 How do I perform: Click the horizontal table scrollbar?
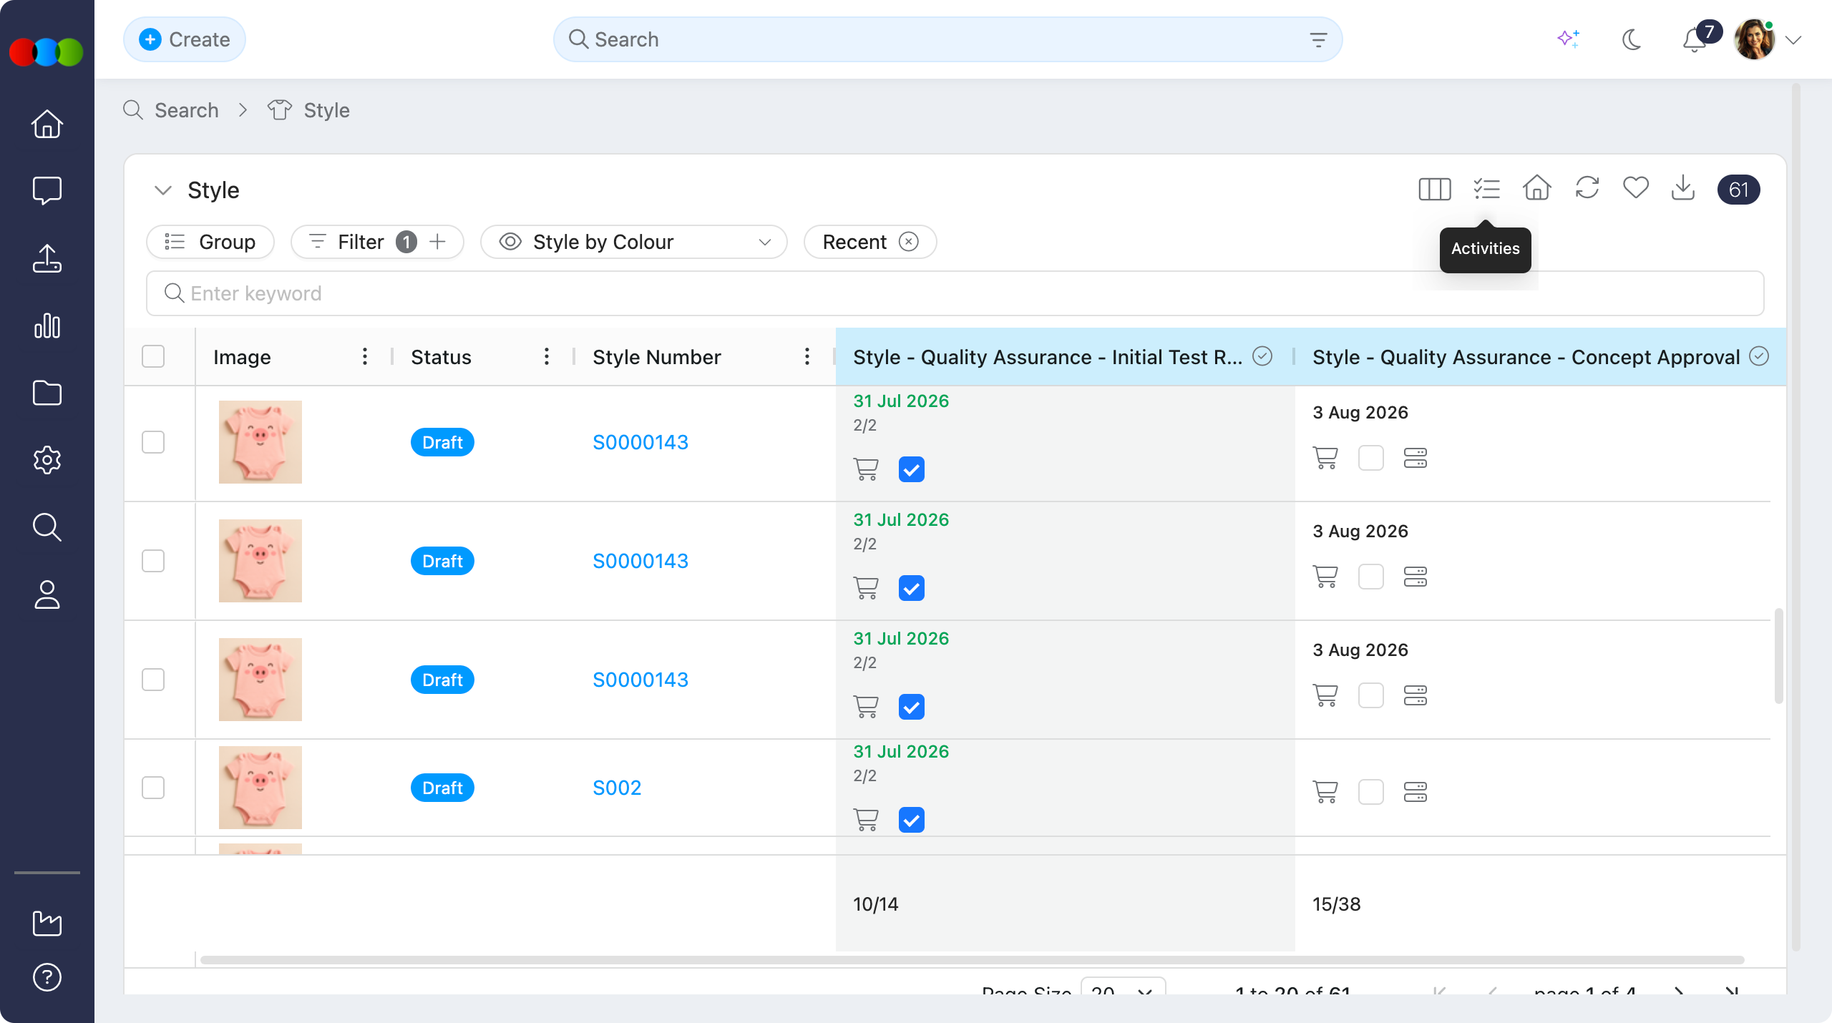click(x=972, y=960)
